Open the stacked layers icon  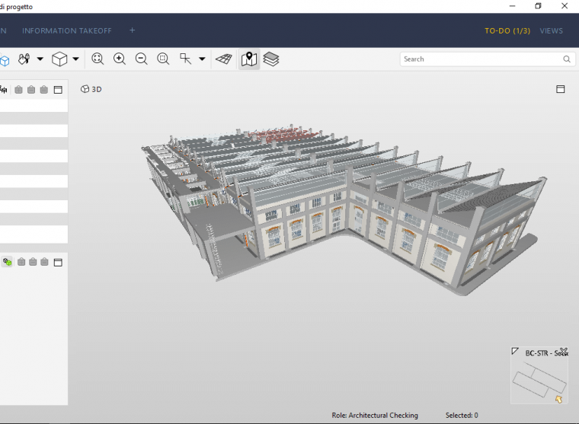pos(271,59)
